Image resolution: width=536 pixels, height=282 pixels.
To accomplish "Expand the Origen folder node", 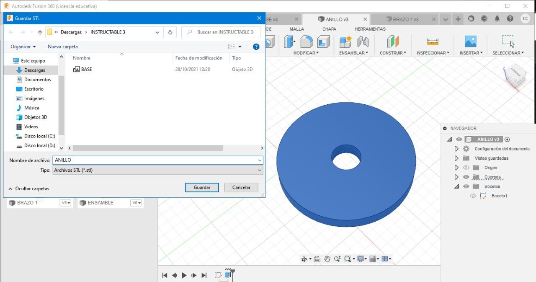I will (456, 168).
